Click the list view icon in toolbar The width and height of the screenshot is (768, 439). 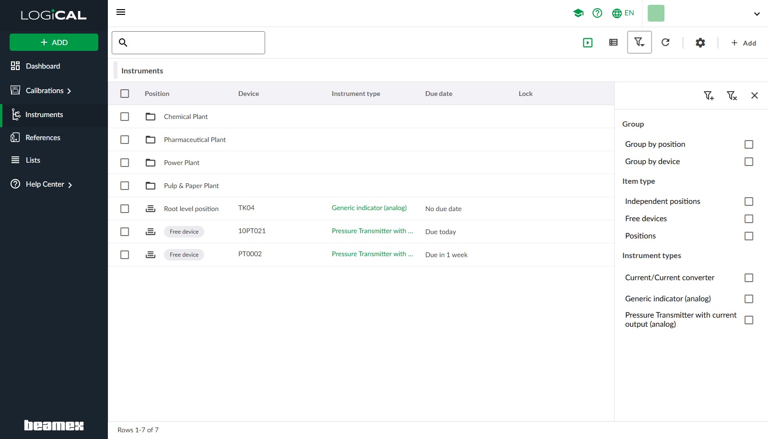pos(613,42)
